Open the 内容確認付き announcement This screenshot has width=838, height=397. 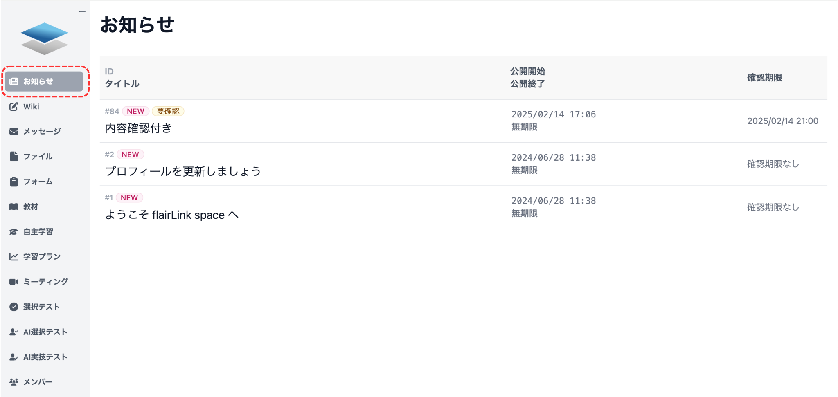pos(138,128)
